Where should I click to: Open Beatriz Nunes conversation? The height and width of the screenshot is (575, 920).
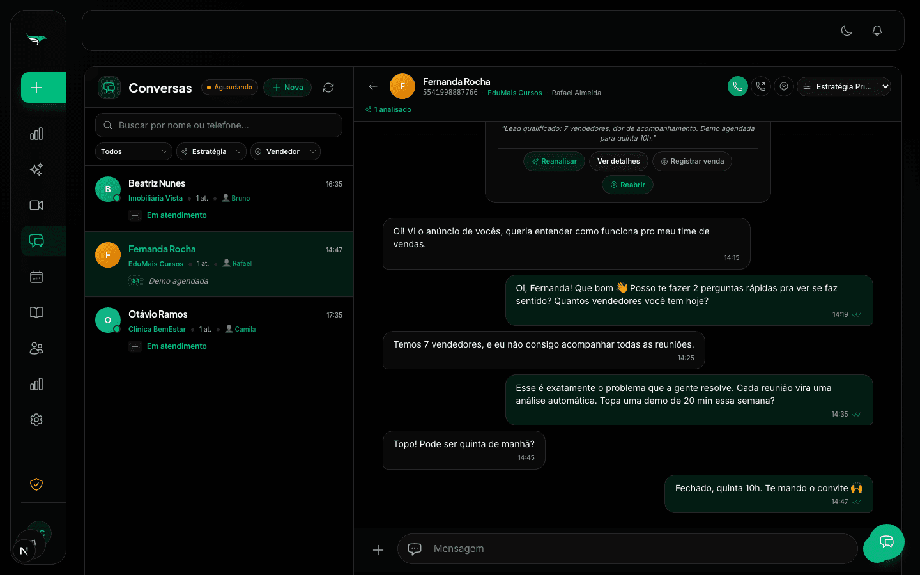click(x=218, y=199)
